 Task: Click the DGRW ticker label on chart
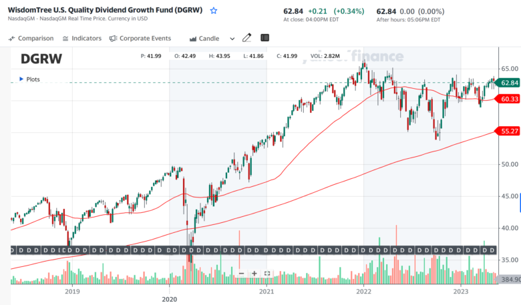tap(41, 59)
